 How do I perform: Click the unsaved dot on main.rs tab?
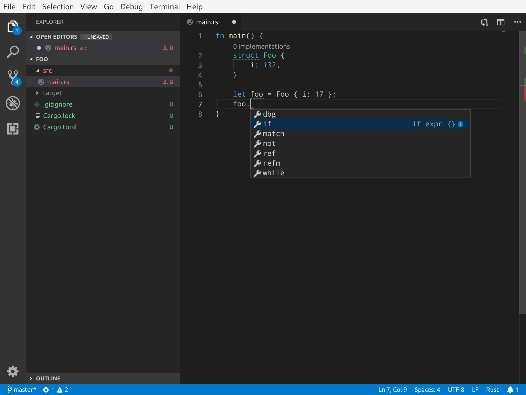click(234, 22)
